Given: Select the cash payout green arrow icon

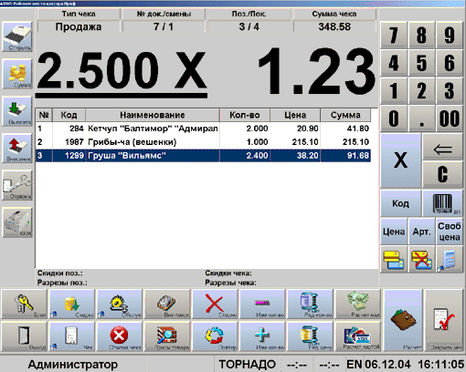Looking at the screenshot, I should click(17, 111).
